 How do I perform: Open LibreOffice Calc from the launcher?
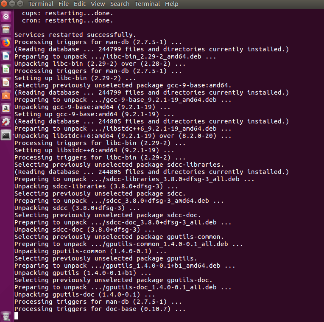(x=6, y=70)
